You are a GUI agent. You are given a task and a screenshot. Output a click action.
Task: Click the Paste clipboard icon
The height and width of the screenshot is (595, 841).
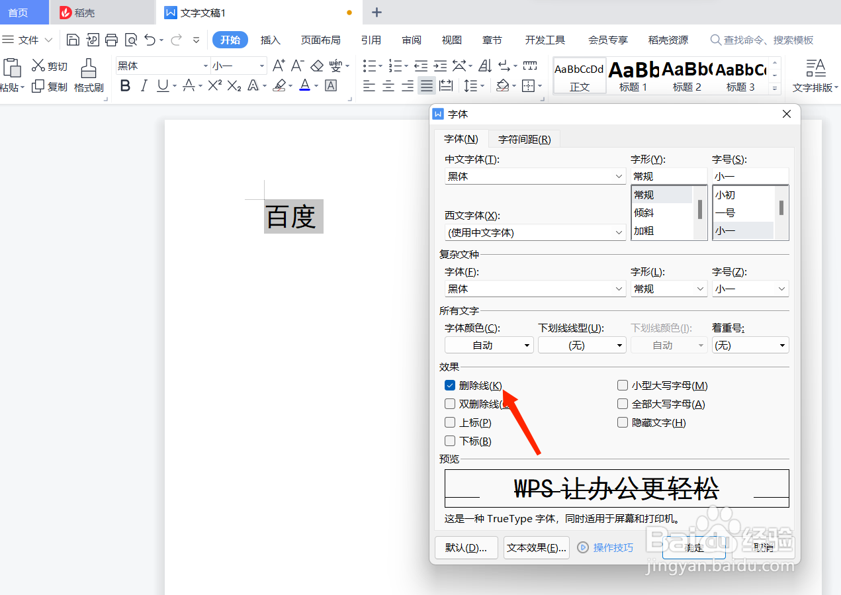pos(11,68)
